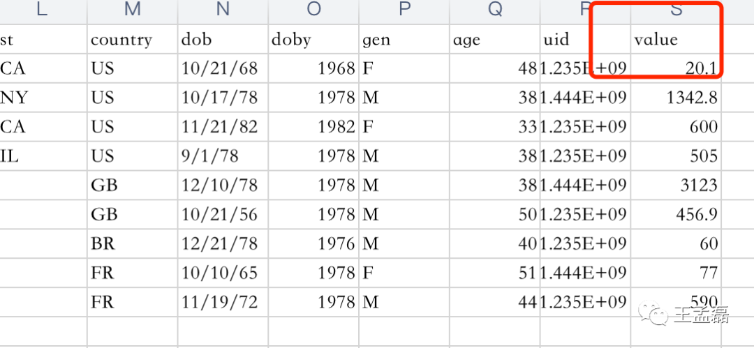Click the doby cell showing 1982
This screenshot has height=348, width=754.
tap(313, 127)
